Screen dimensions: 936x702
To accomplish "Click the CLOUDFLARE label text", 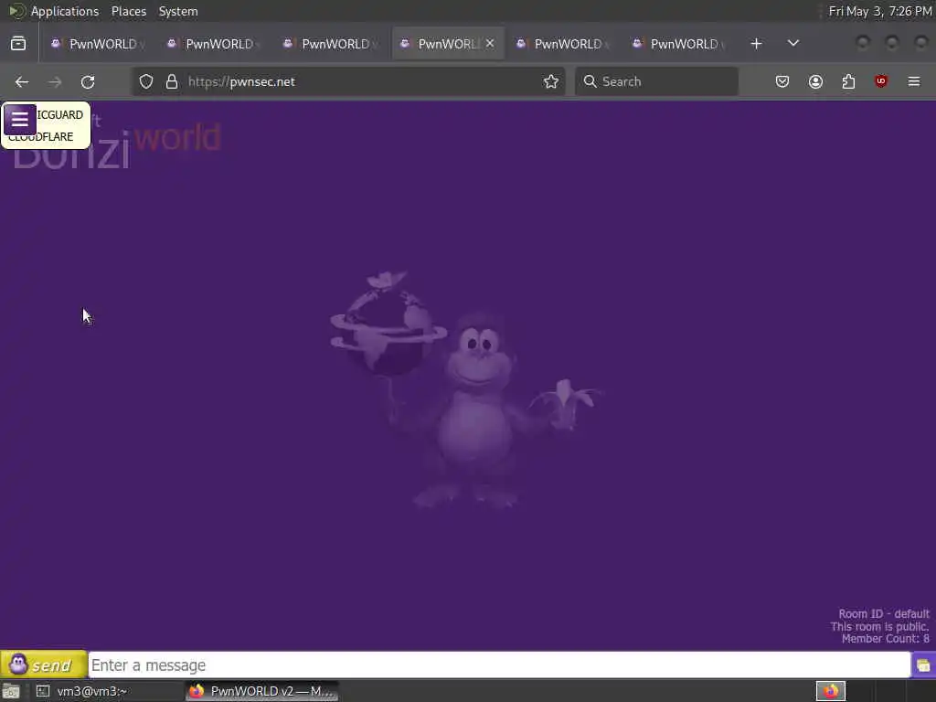I will point(40,137).
